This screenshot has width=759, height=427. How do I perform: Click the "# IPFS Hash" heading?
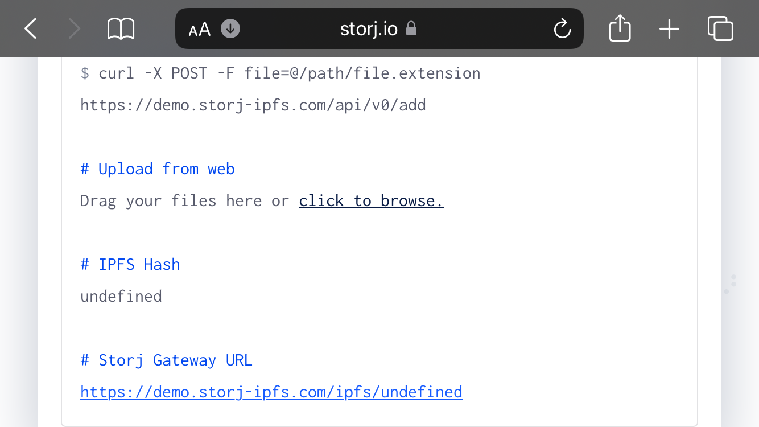[130, 265]
